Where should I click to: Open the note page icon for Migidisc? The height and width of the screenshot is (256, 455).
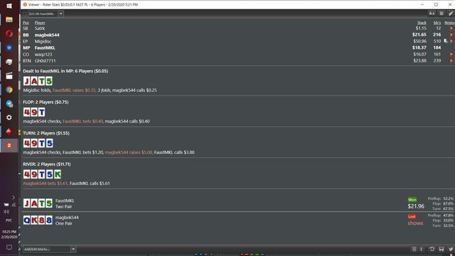click(446, 41)
